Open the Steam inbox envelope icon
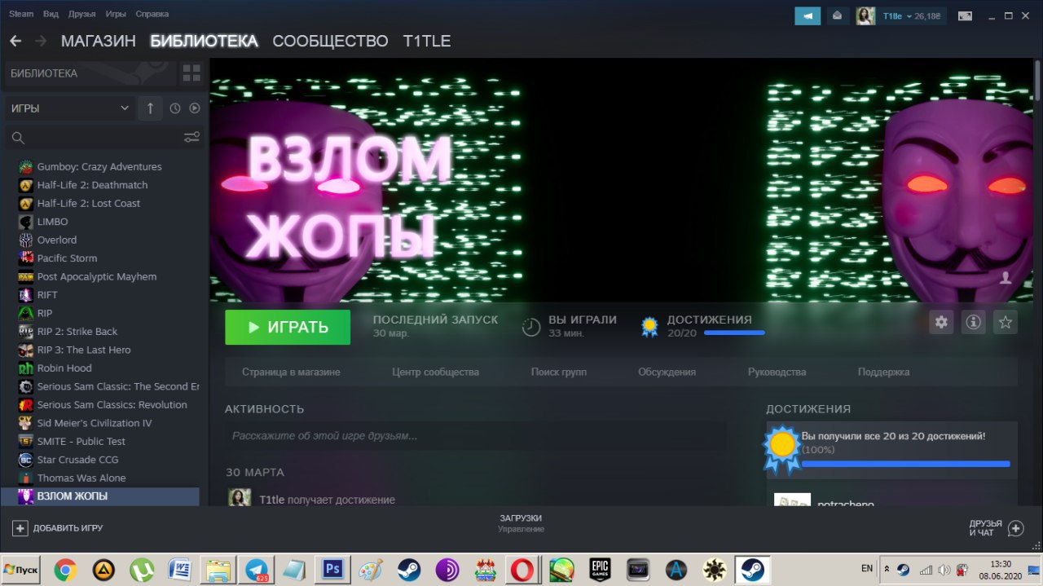 pos(836,15)
